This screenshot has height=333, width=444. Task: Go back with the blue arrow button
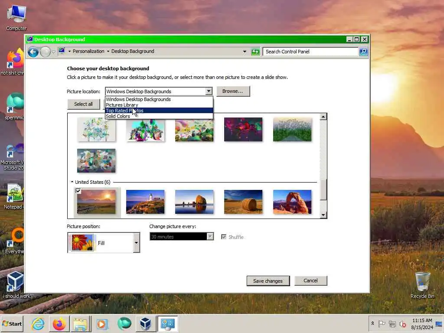[x=33, y=52]
